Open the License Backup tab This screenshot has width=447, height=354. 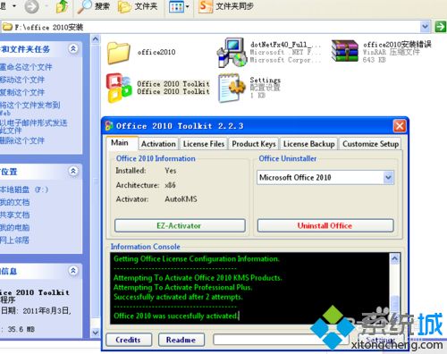click(309, 144)
